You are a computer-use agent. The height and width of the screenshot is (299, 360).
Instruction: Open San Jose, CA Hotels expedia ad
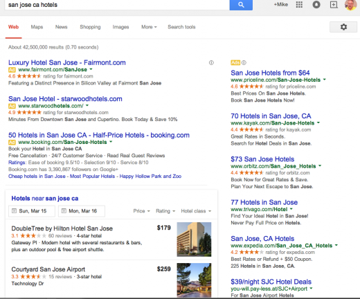point(262,239)
